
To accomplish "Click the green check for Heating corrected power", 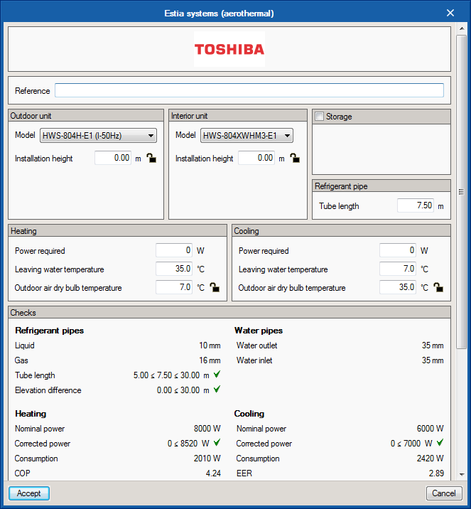I will [217, 443].
